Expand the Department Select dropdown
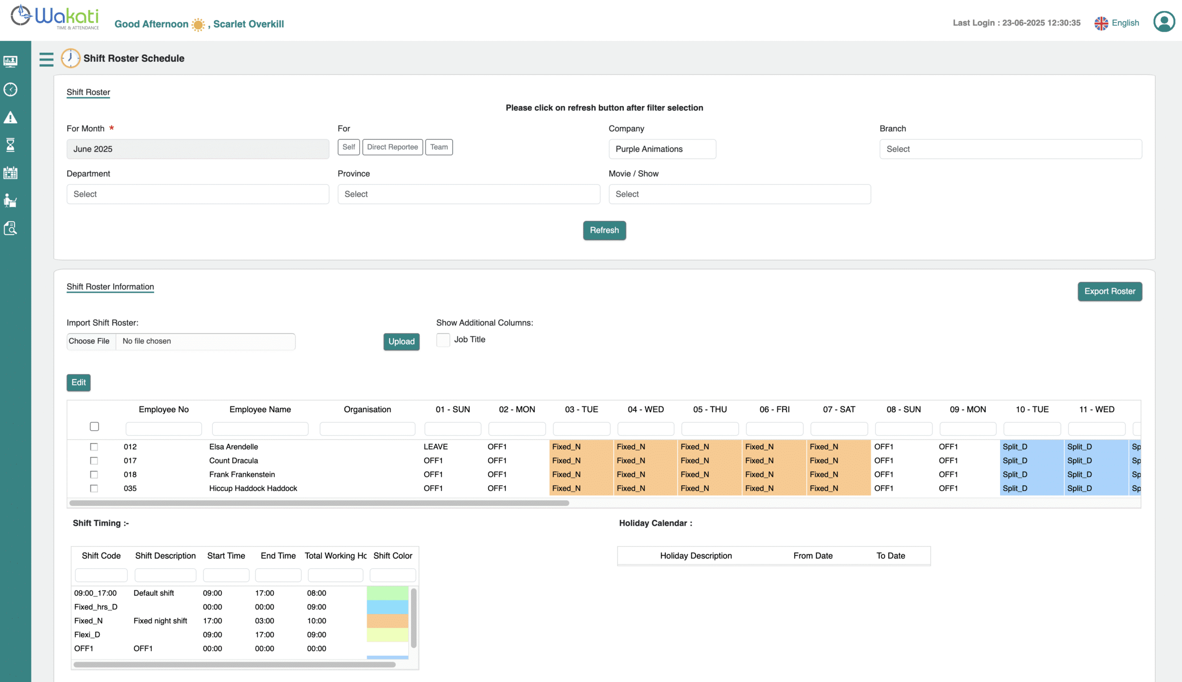Viewport: 1182px width, 682px height. 198,194
